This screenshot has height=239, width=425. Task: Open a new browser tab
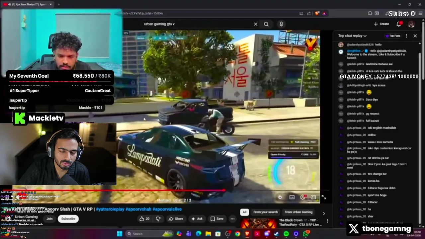point(59,4)
